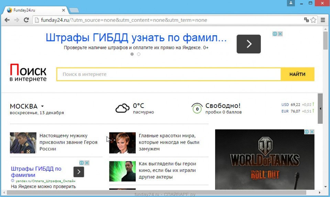330x197 pixels.
Task: Click horizontal scrollbar left arrow
Action: tap(4, 193)
